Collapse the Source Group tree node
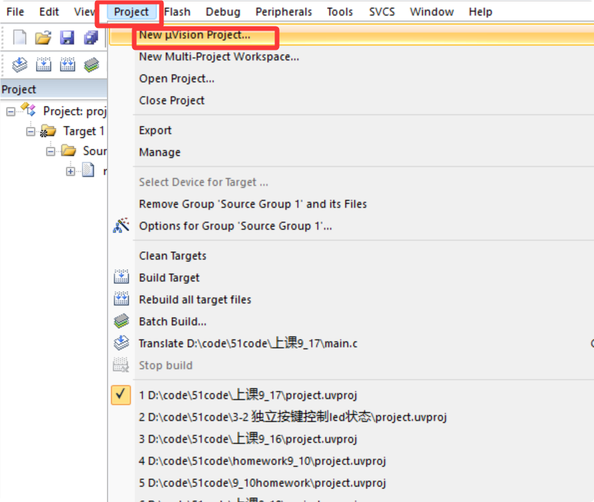This screenshot has width=594, height=502. [50, 151]
